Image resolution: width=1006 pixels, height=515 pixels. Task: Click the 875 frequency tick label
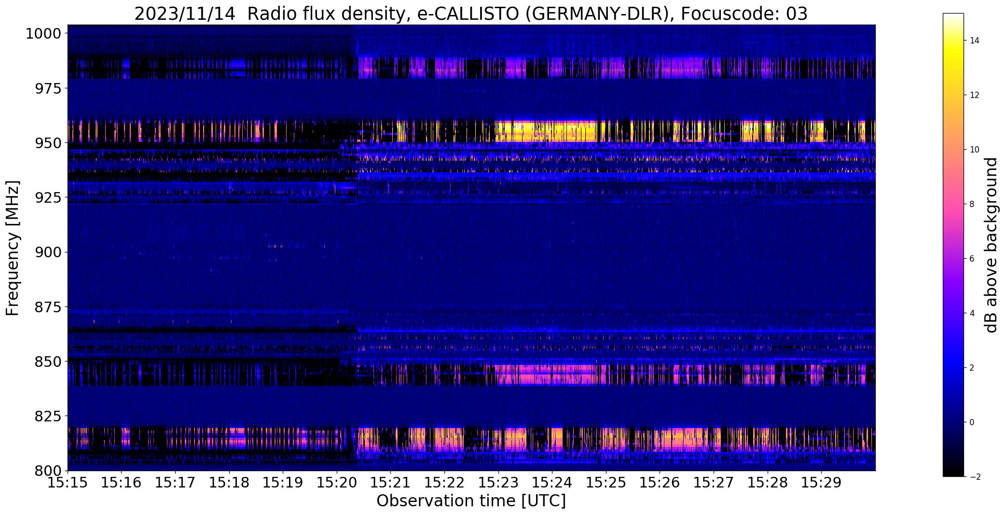point(48,307)
